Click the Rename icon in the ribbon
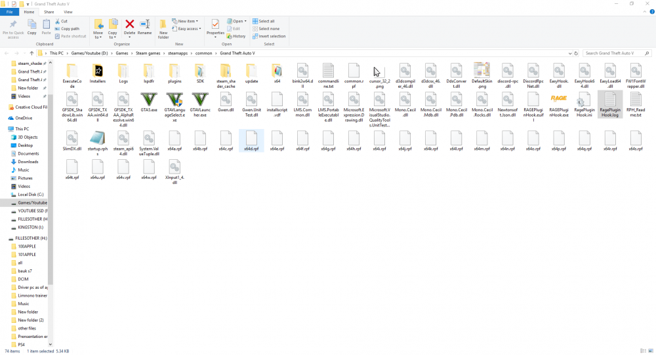Image resolution: width=656 pixels, height=355 pixels. click(144, 26)
